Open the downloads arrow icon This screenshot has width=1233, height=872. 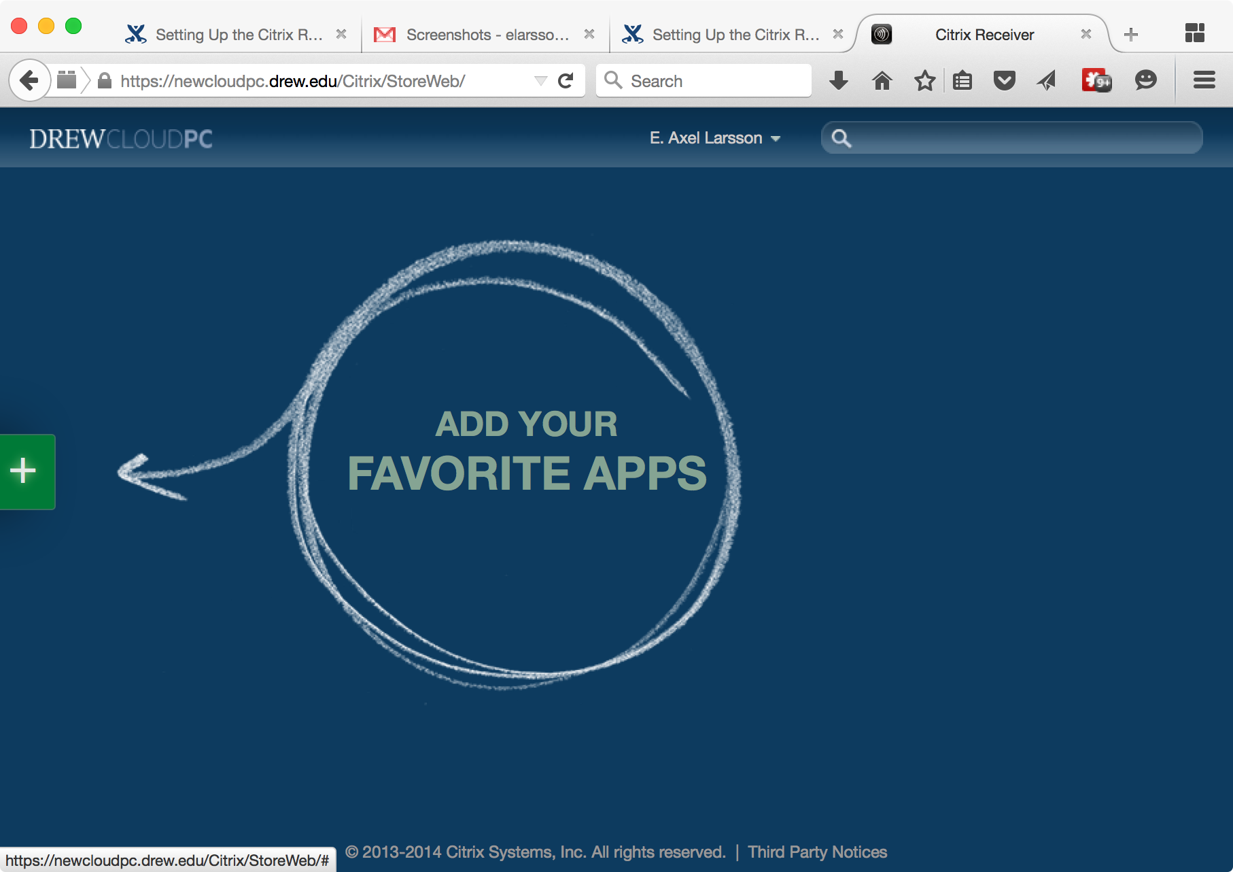[839, 81]
